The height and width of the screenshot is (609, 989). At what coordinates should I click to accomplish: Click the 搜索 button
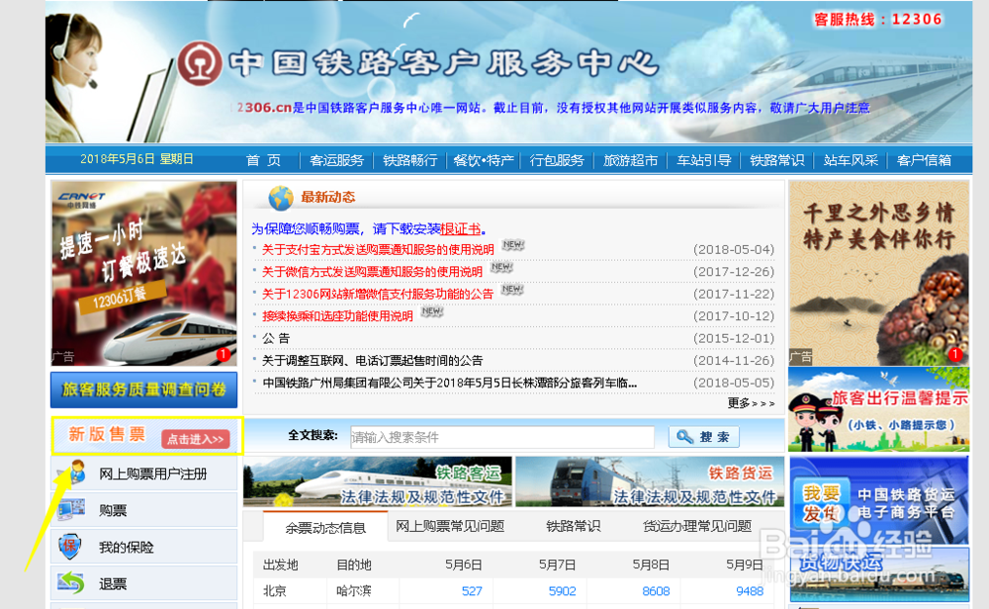point(703,437)
